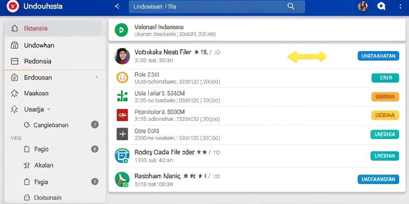409x204 pixels.
Task: Open Canglekanan sidebar entry
Action: pyautogui.click(x=51, y=125)
